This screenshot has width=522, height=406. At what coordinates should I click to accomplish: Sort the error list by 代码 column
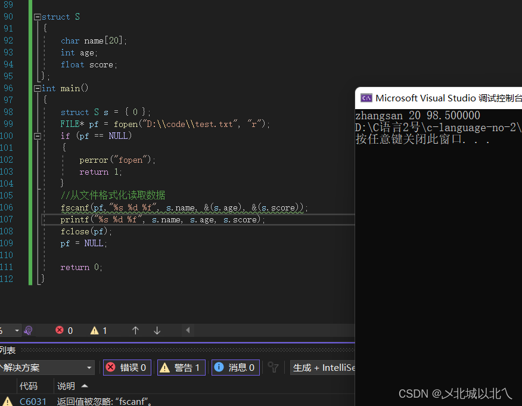pos(29,386)
